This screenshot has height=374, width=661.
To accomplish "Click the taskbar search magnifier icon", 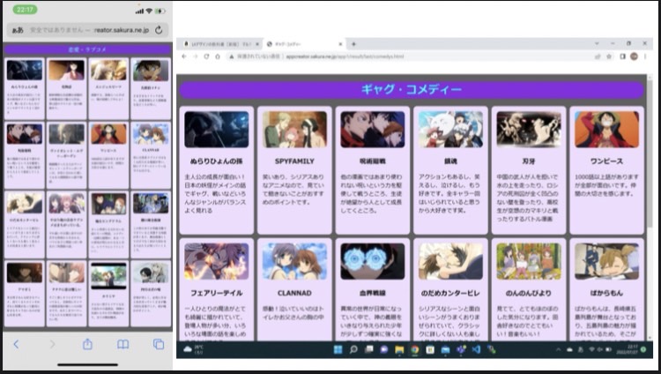I will pyautogui.click(x=353, y=350).
